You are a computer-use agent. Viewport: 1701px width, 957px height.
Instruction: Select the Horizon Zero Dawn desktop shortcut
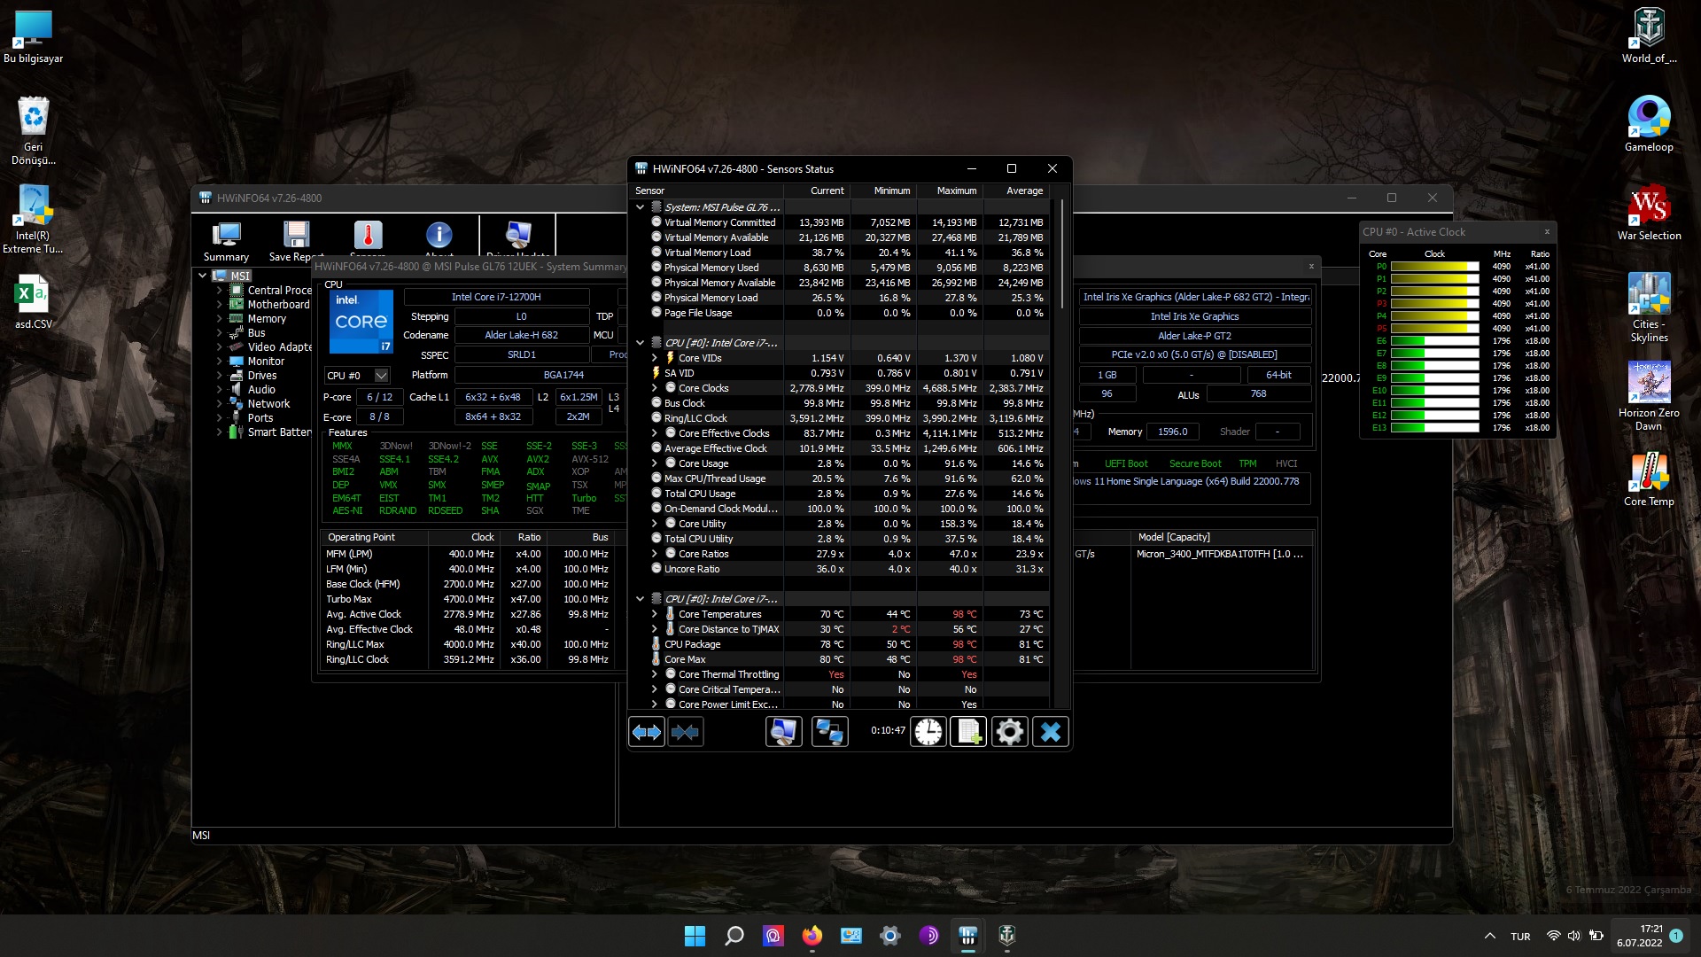coord(1649,396)
